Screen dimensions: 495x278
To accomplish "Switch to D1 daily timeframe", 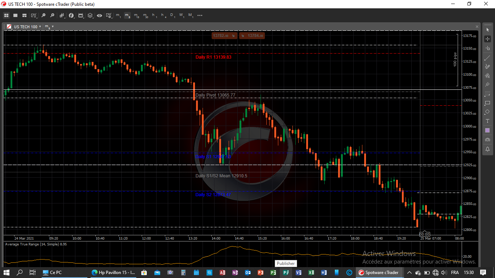I will [x=172, y=16].
